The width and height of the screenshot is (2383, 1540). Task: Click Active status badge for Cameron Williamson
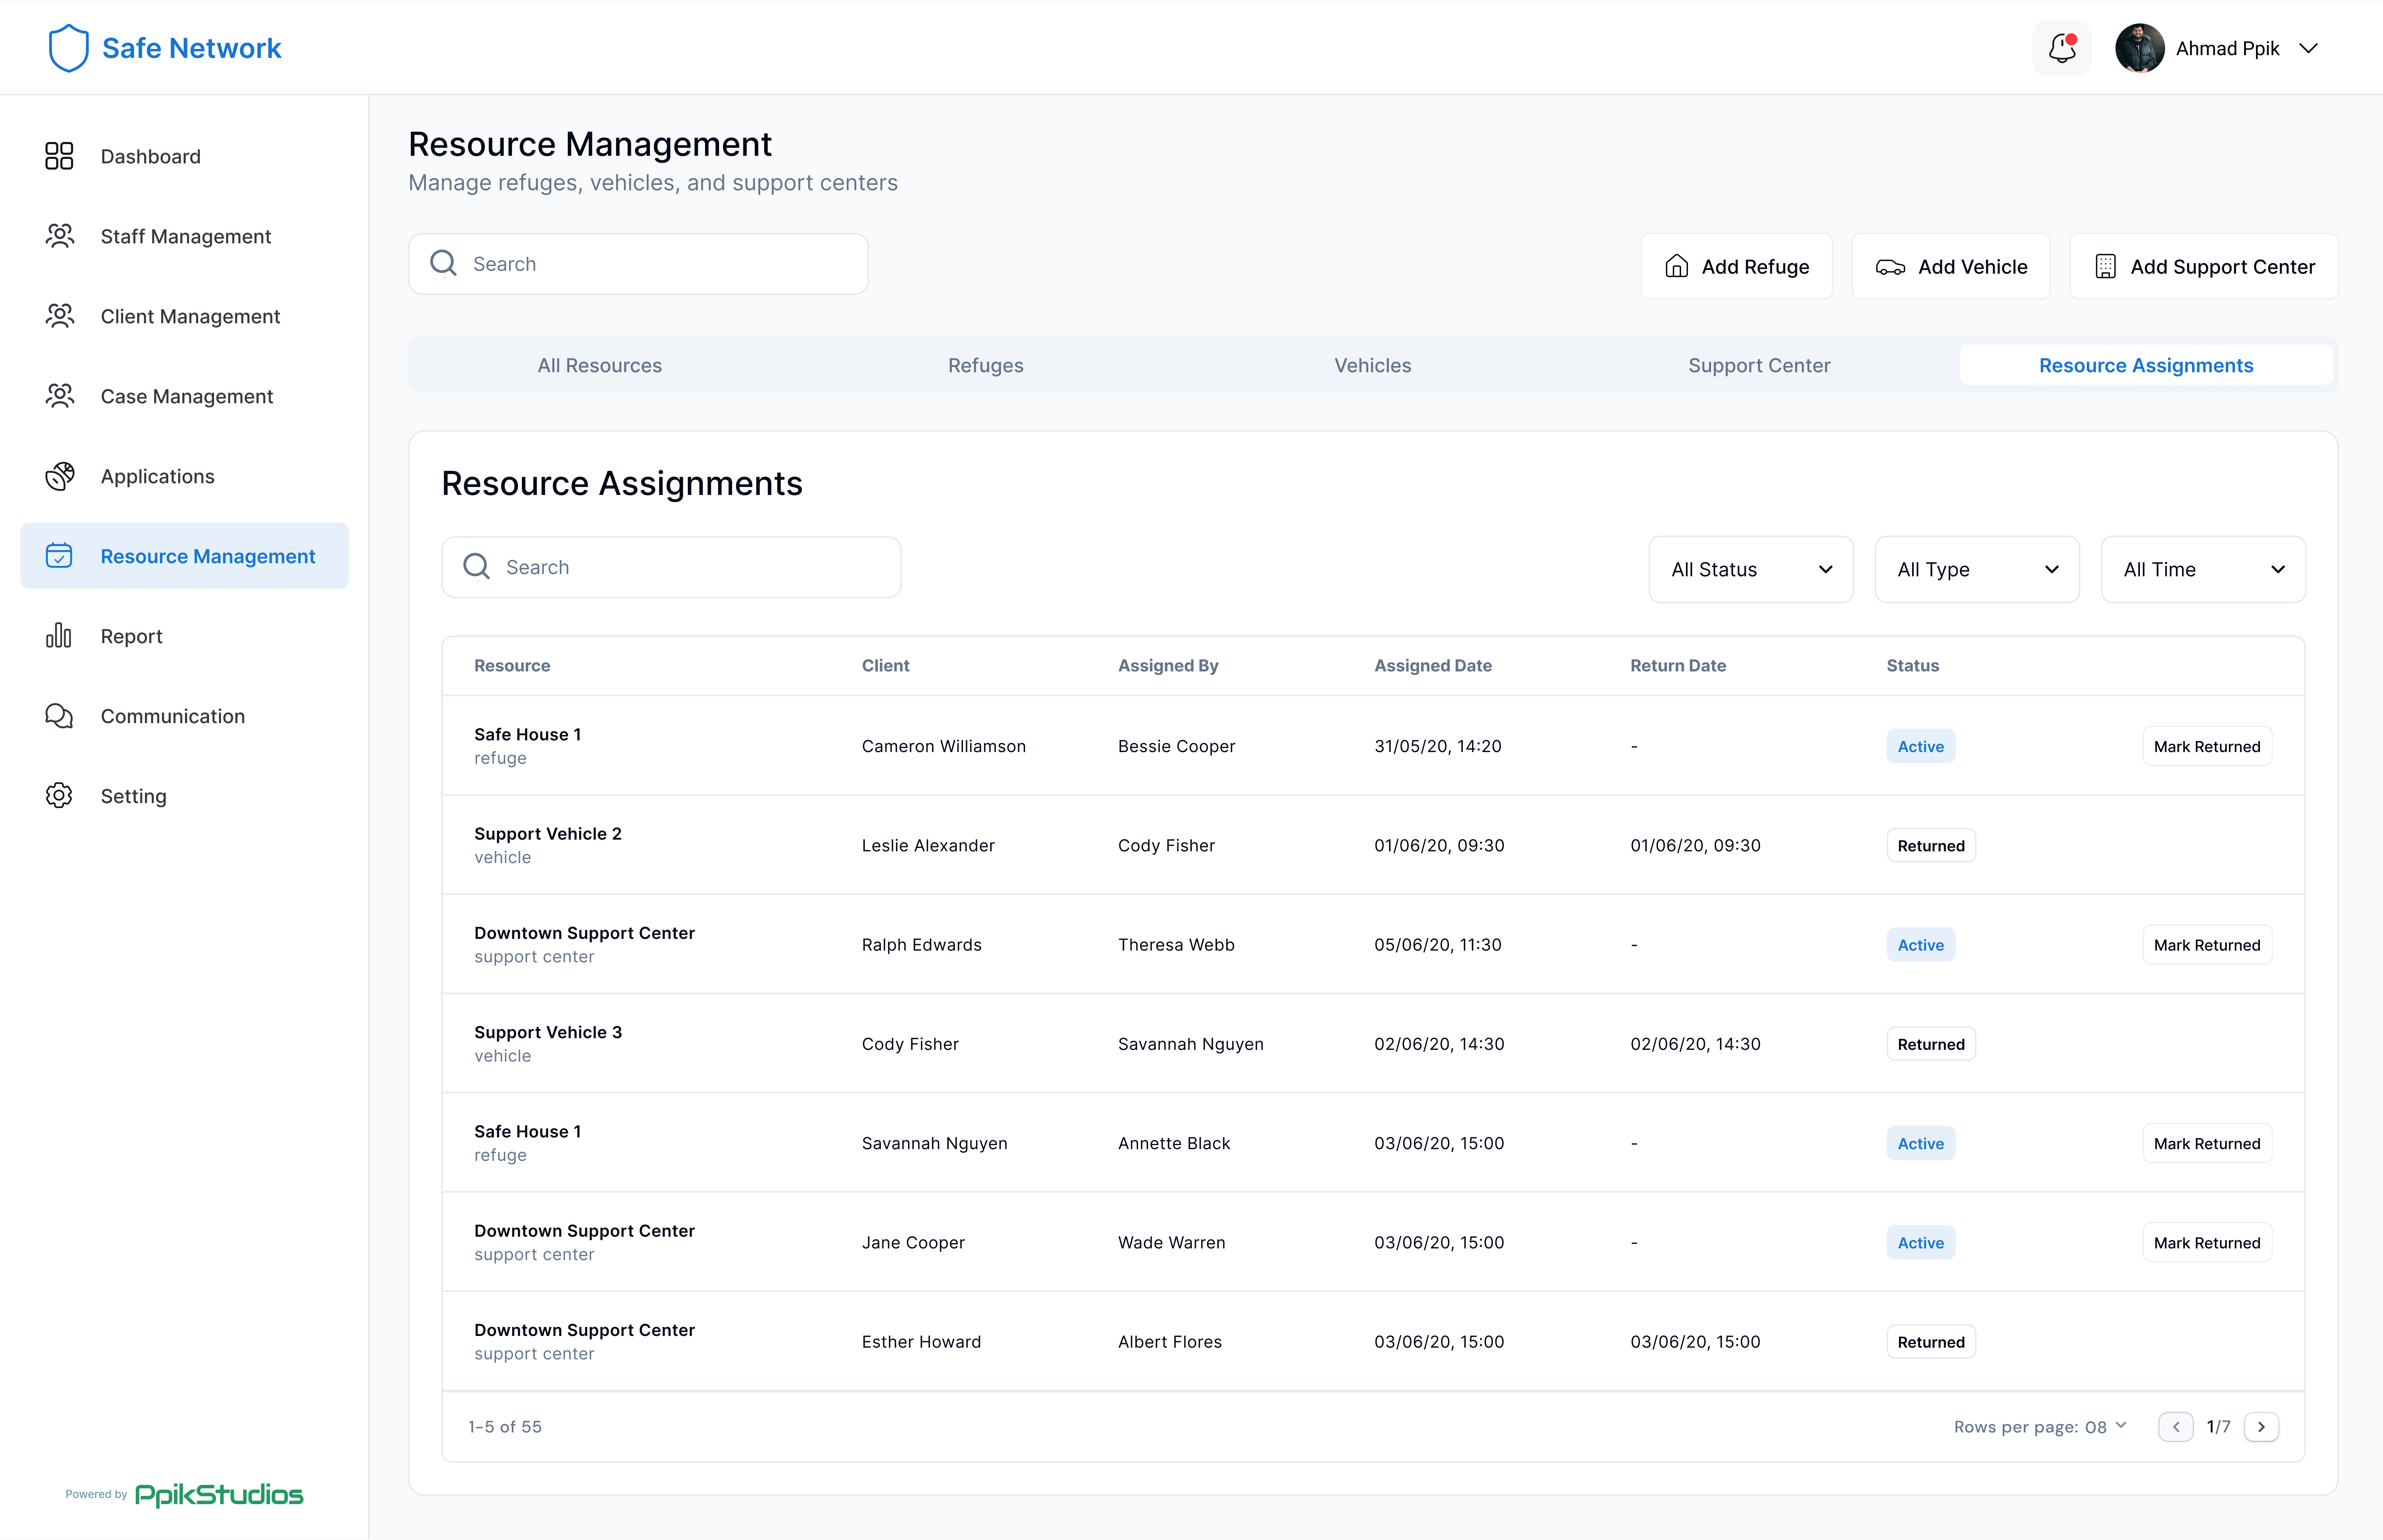[1921, 746]
